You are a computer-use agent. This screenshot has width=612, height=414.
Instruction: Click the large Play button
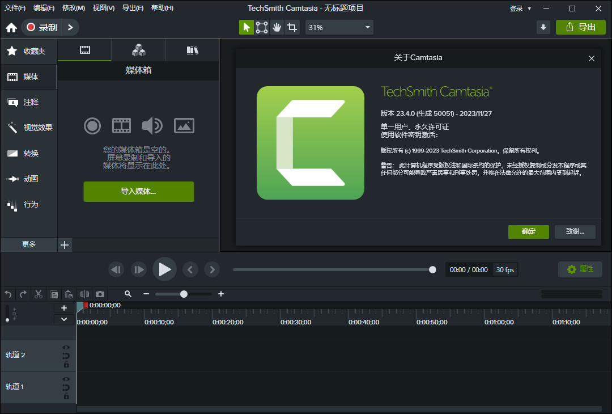click(164, 269)
